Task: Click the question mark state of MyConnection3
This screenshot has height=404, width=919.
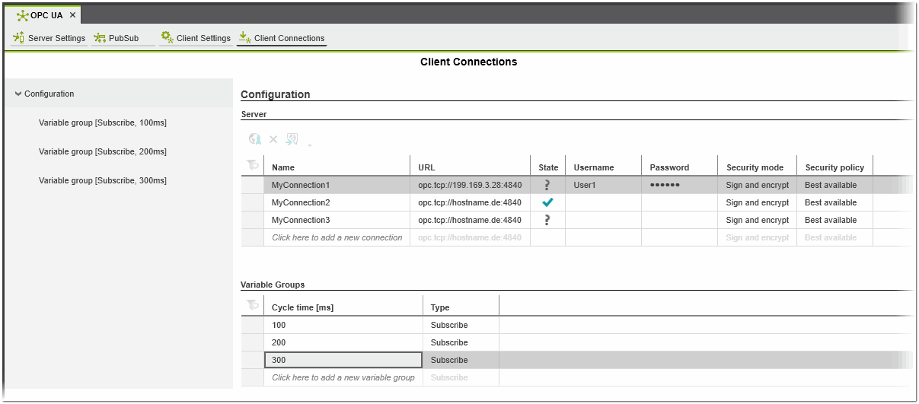Action: point(547,220)
